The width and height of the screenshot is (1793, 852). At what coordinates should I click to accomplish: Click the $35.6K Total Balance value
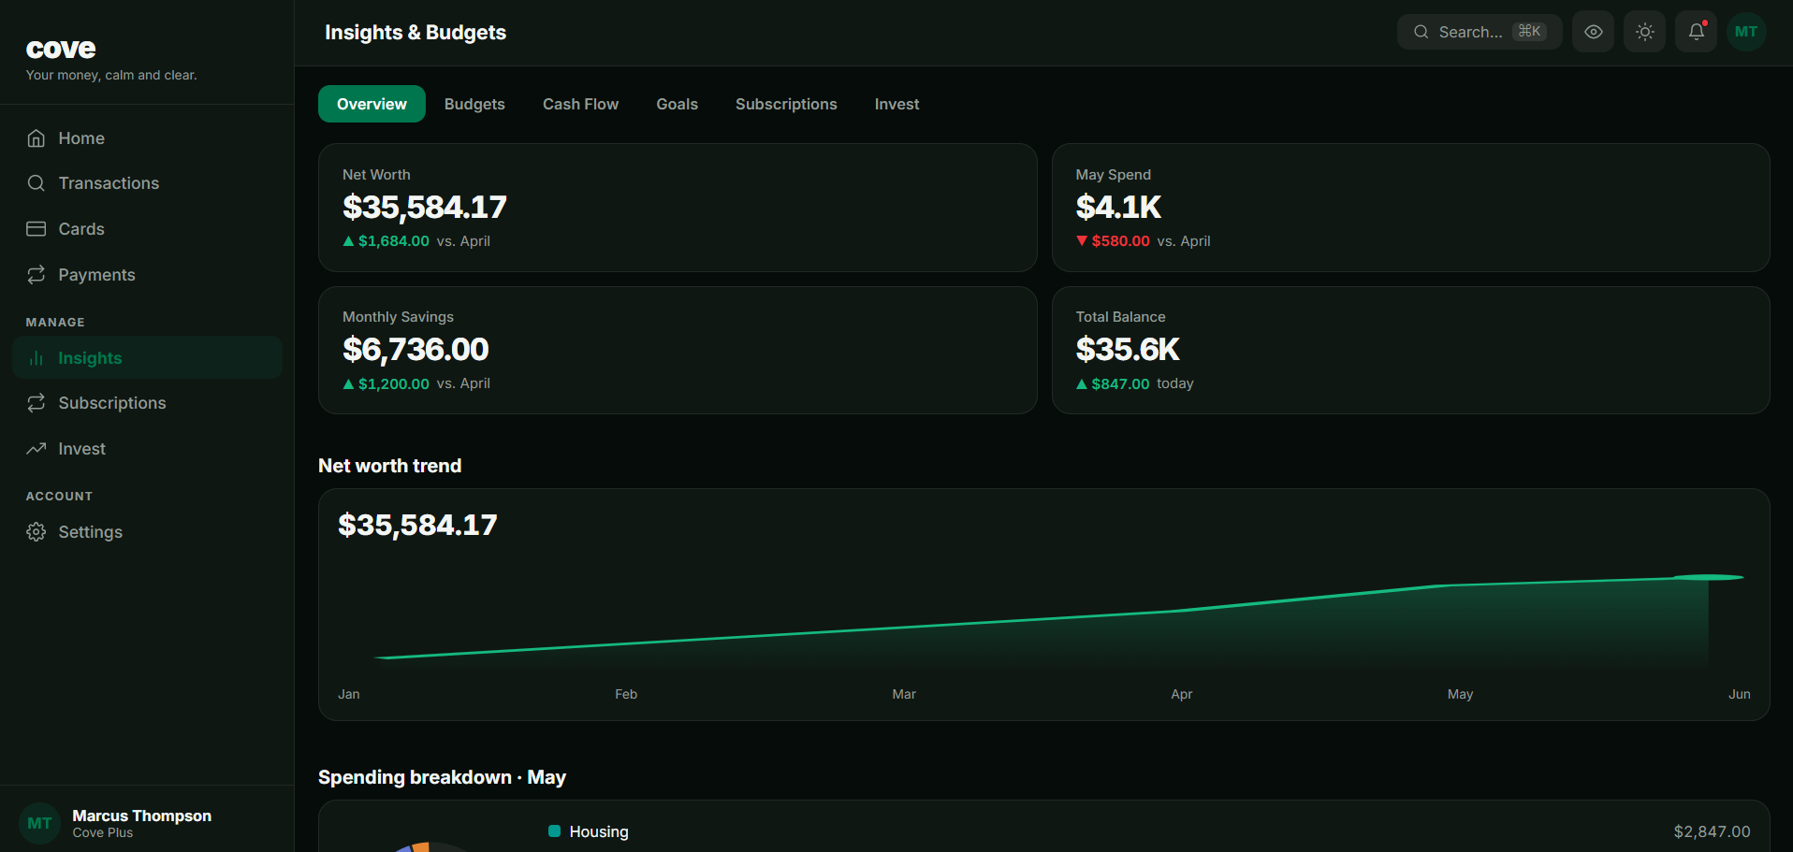pyautogui.click(x=1128, y=349)
